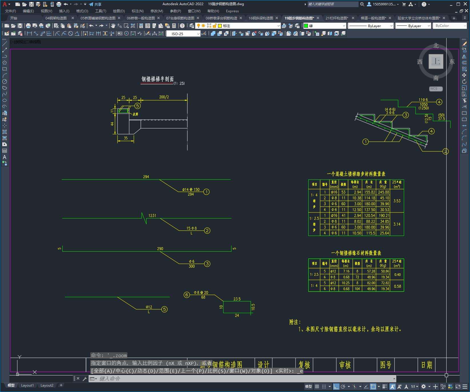This screenshot has height=392, width=470.
Task: Click the Trim tool in Modify toolbar
Action: (x=464, y=100)
